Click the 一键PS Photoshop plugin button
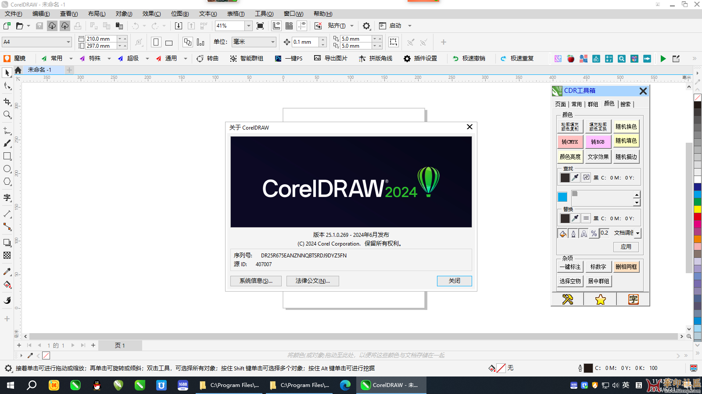This screenshot has width=702, height=394. click(289, 58)
